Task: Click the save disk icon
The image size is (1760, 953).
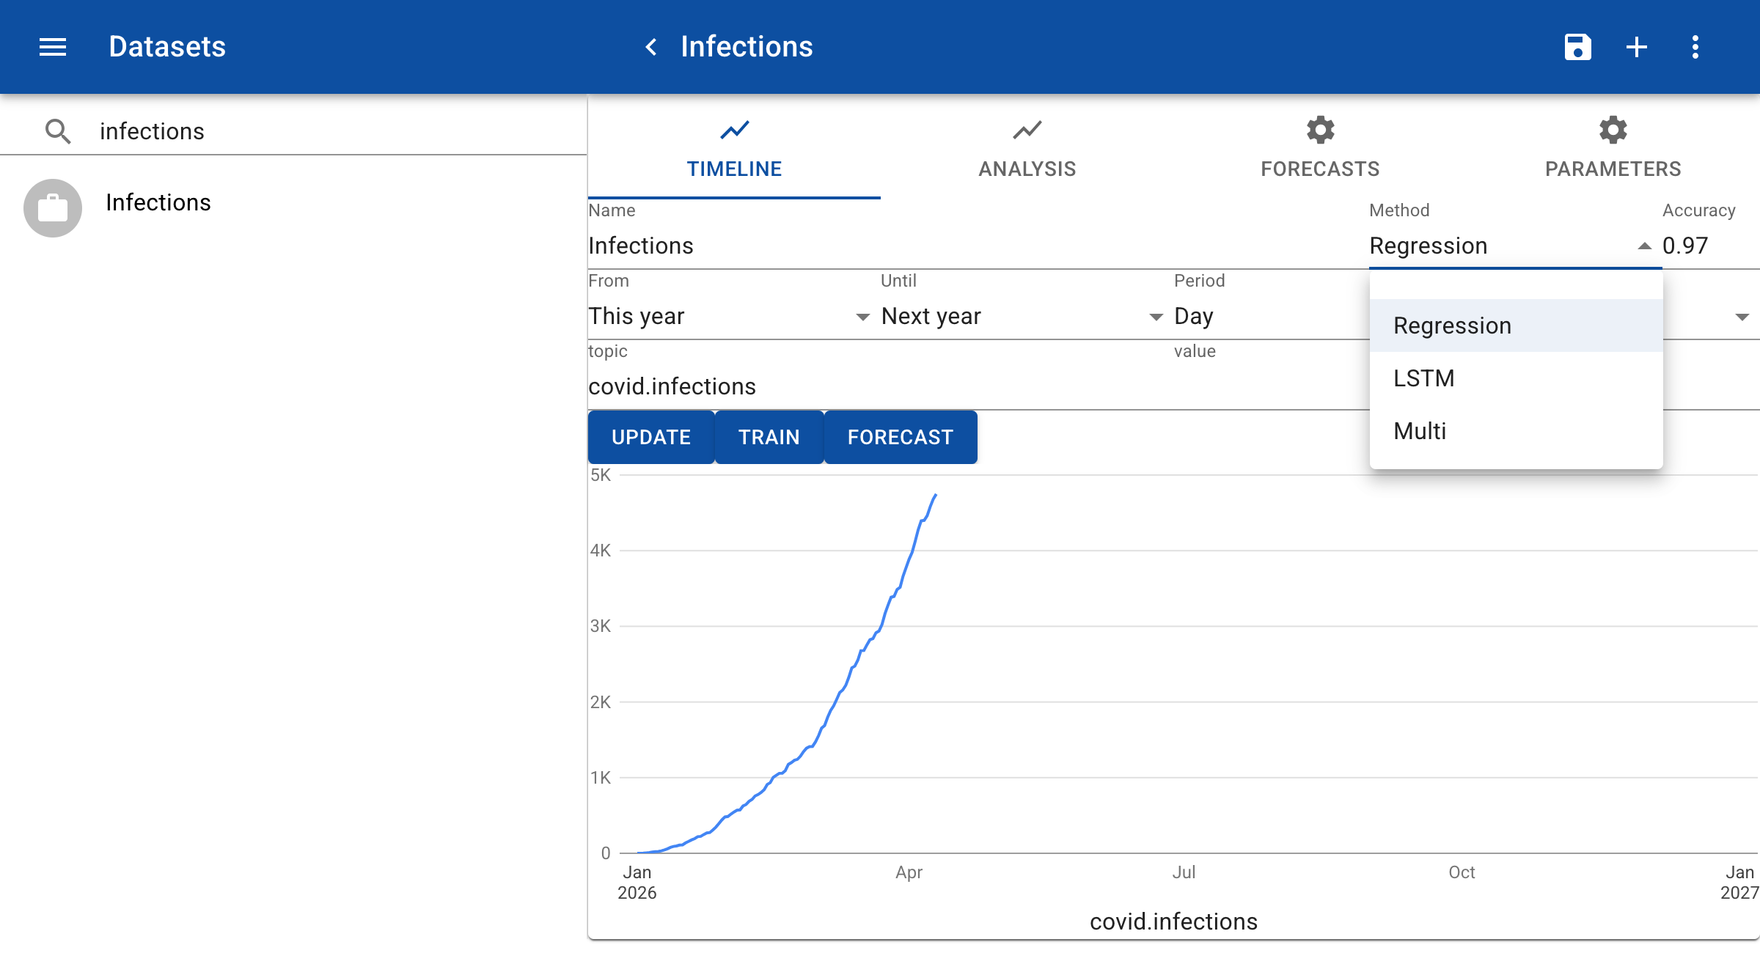Action: coord(1577,47)
